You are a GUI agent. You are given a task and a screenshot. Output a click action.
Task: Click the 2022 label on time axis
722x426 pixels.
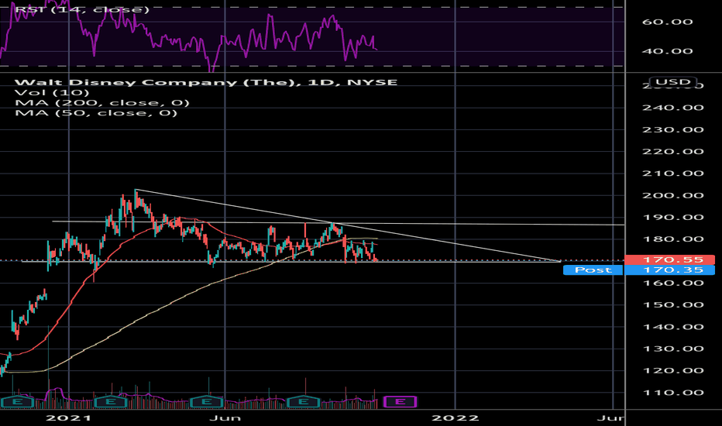click(455, 418)
